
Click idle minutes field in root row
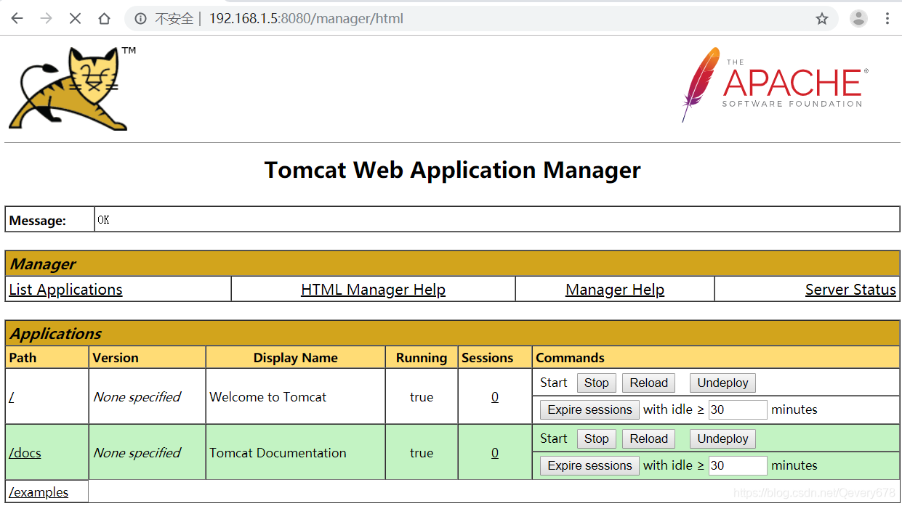[x=738, y=409]
